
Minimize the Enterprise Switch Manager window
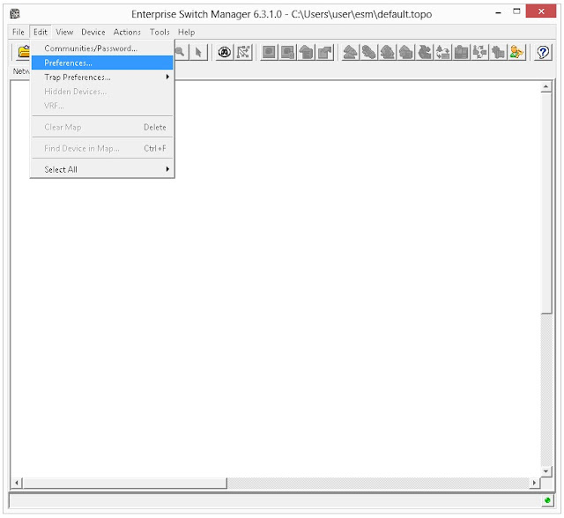click(498, 12)
